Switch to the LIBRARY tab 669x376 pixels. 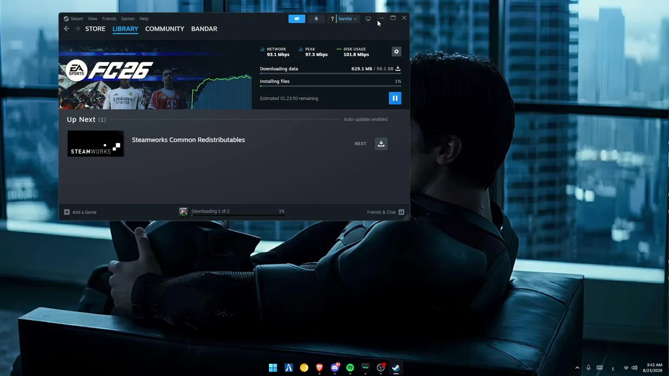click(x=125, y=29)
